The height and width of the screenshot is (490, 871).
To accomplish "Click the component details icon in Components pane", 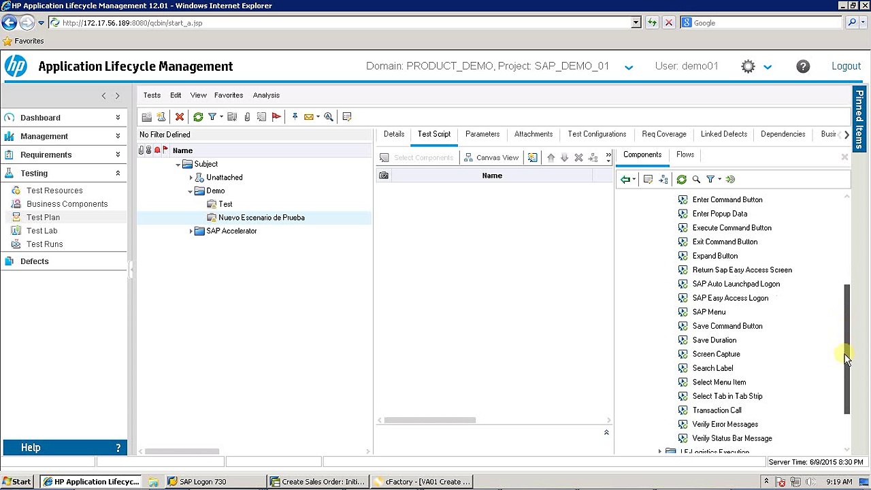I will 648,180.
